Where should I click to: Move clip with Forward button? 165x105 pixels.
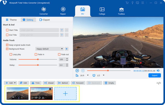pos(78,83)
